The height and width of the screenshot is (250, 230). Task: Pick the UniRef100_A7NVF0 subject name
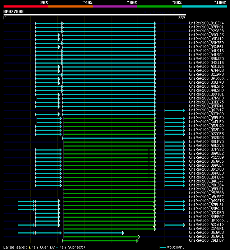(x=206, y=98)
